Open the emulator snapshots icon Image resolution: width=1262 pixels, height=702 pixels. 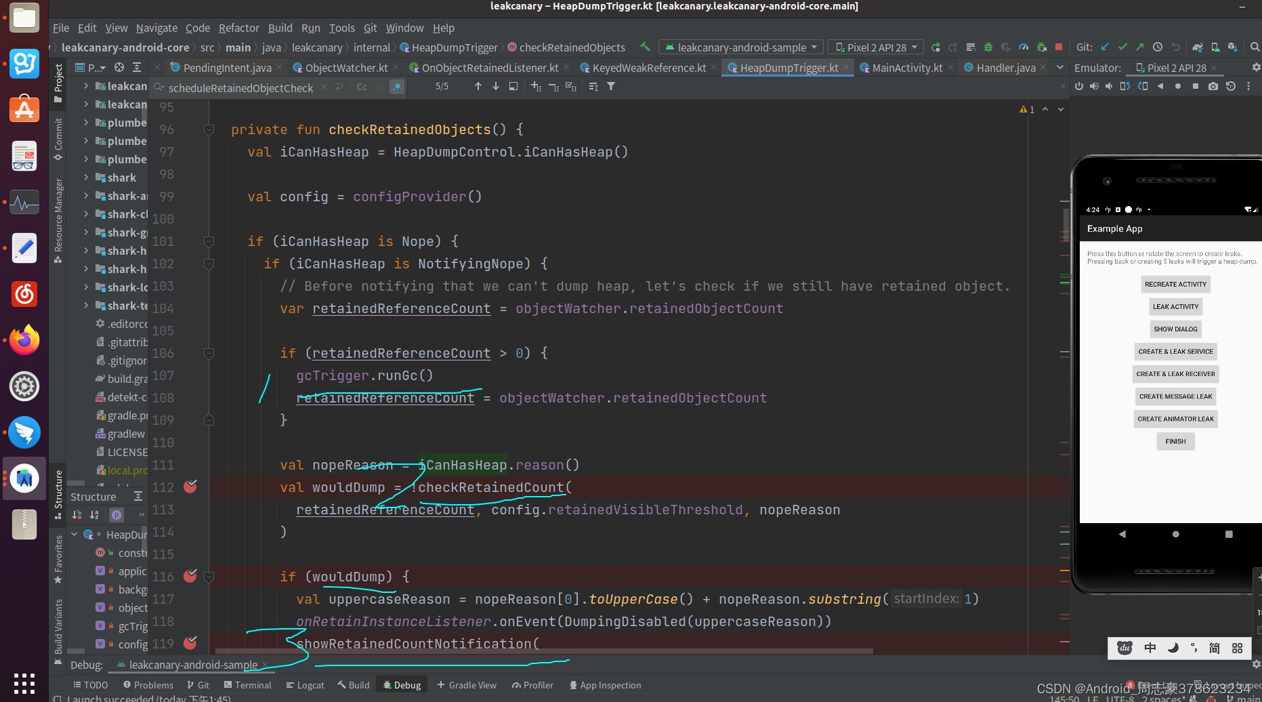coord(1231,86)
